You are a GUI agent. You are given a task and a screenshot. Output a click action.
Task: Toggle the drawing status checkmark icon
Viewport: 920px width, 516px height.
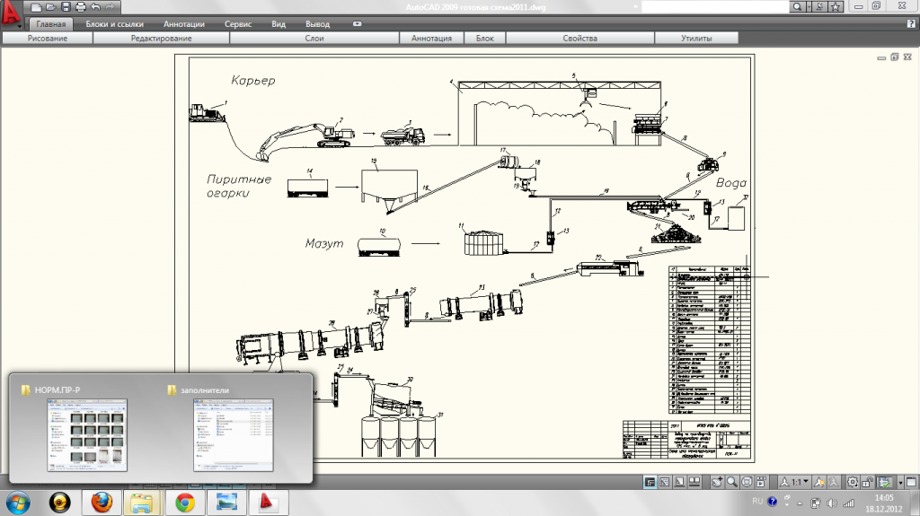click(x=884, y=482)
